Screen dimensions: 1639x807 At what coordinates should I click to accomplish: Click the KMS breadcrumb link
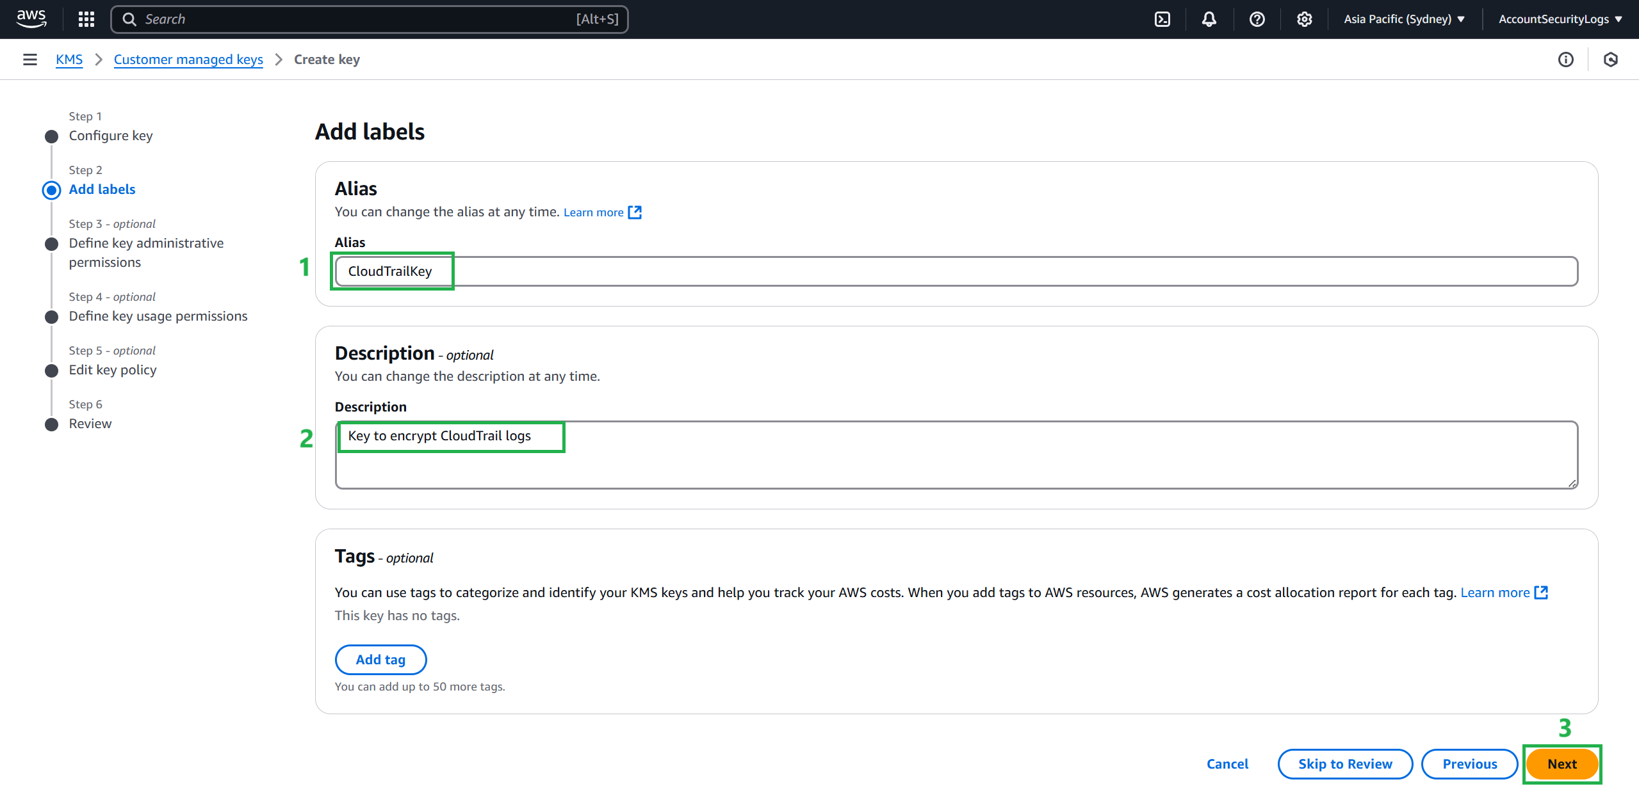coord(69,60)
